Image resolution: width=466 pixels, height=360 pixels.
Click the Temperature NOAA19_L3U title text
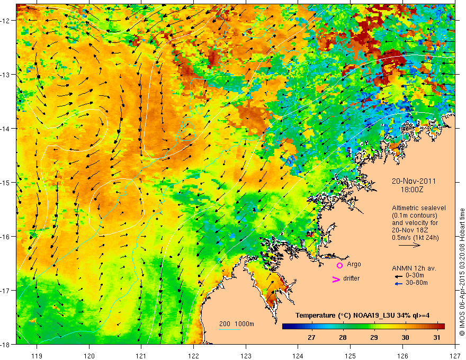362,316
